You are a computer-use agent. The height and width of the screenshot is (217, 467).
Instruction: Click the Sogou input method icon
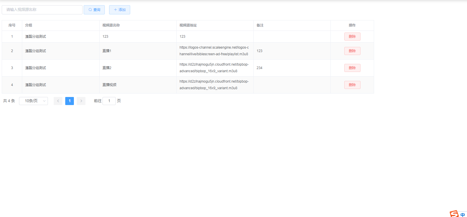(454, 214)
